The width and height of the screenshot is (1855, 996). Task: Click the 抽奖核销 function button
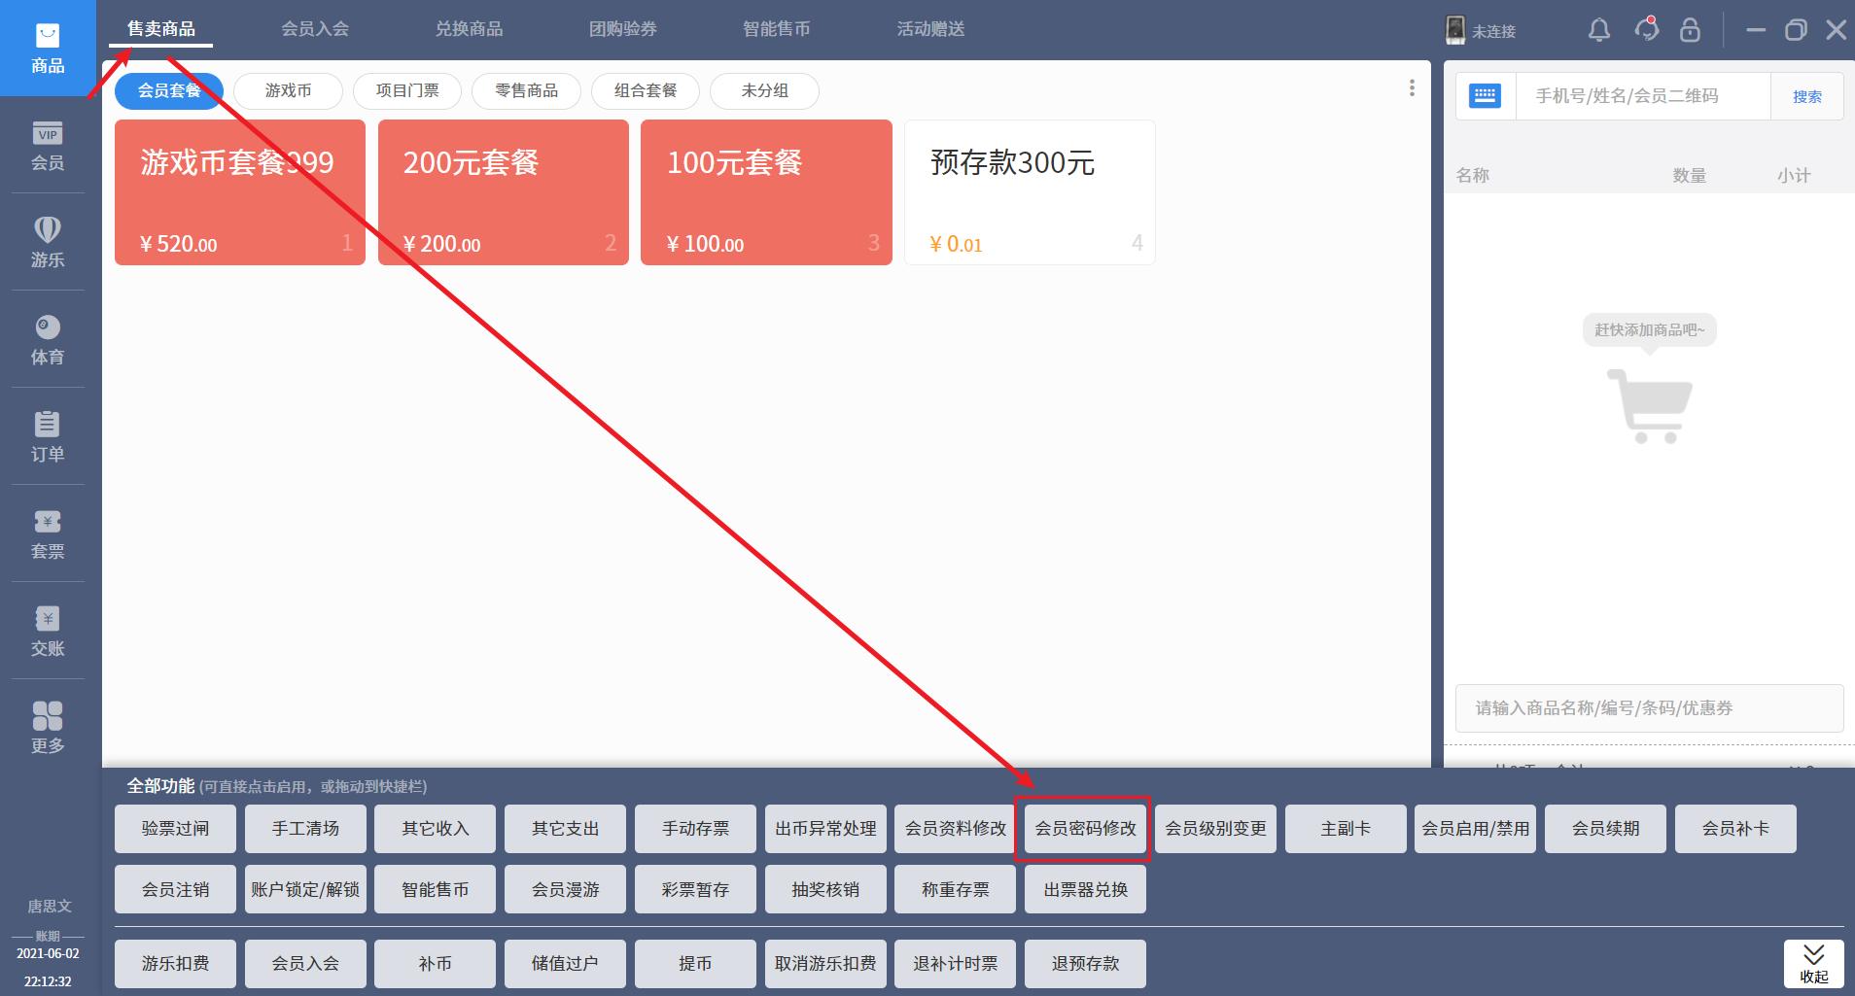tap(825, 889)
